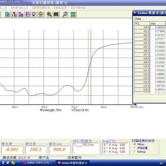Select the 405.0 wavelength row cell
Image resolution: width=166 pixels, height=166 pixels.
point(142,47)
